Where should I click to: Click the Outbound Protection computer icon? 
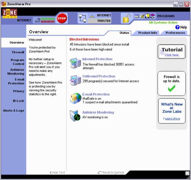(x=75, y=80)
